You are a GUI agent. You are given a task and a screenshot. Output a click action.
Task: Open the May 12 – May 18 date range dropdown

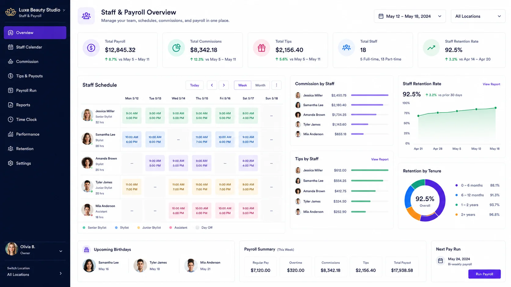pos(410,16)
